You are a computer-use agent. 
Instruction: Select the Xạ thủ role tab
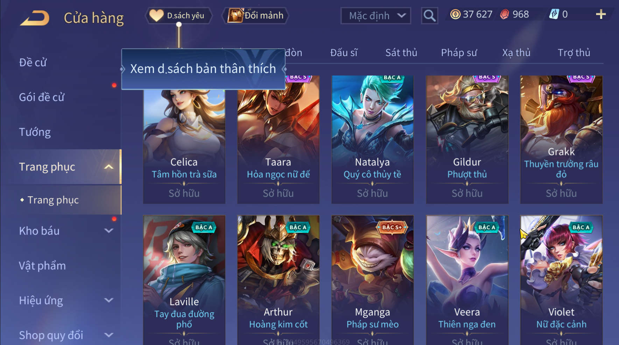pos(516,52)
